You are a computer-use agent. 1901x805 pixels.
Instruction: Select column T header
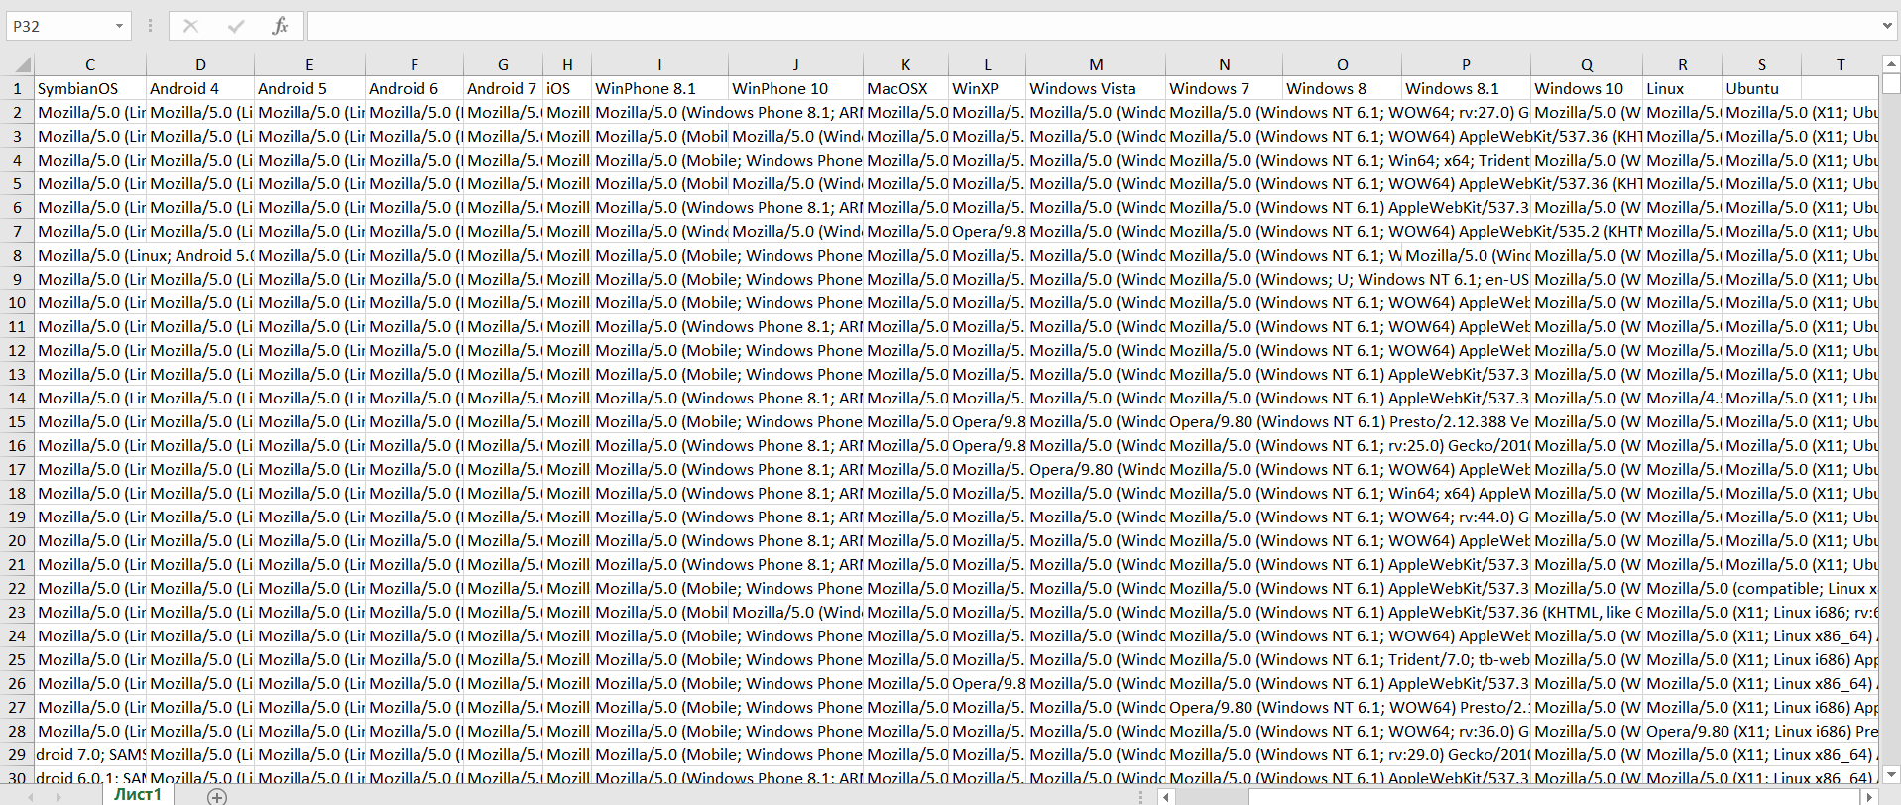tap(1841, 65)
